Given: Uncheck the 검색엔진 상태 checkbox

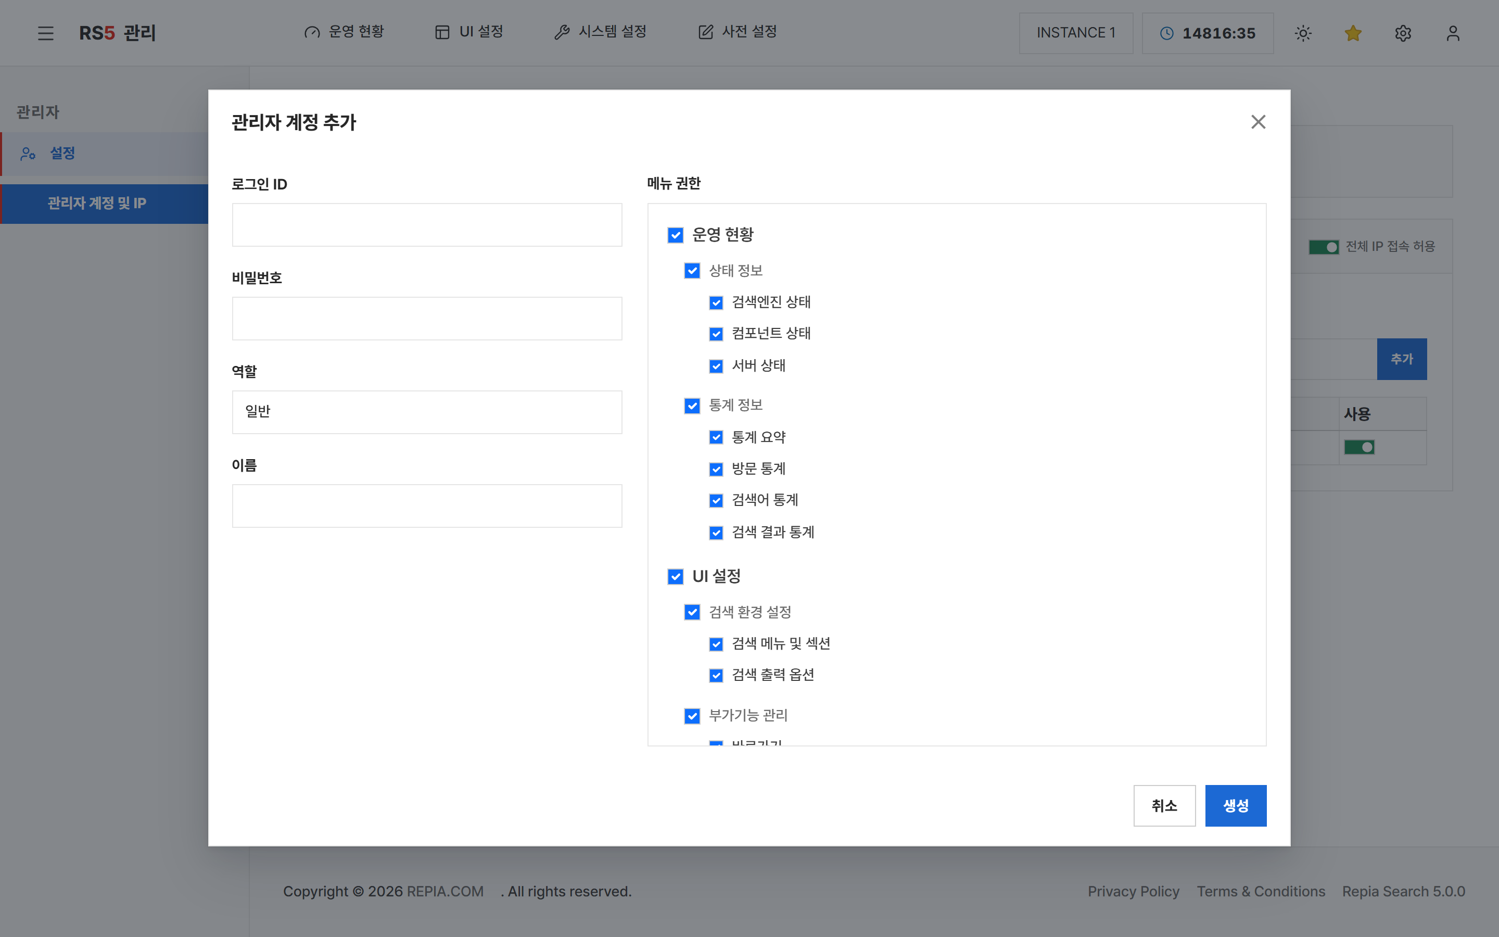Looking at the screenshot, I should pyautogui.click(x=716, y=302).
